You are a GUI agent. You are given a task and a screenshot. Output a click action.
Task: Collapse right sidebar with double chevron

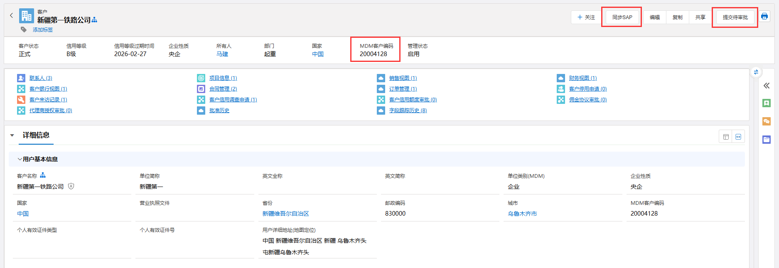(x=767, y=86)
